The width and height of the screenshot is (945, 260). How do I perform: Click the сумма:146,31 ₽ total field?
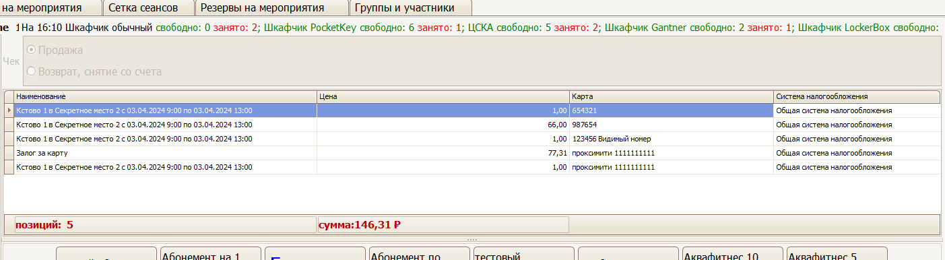point(443,224)
